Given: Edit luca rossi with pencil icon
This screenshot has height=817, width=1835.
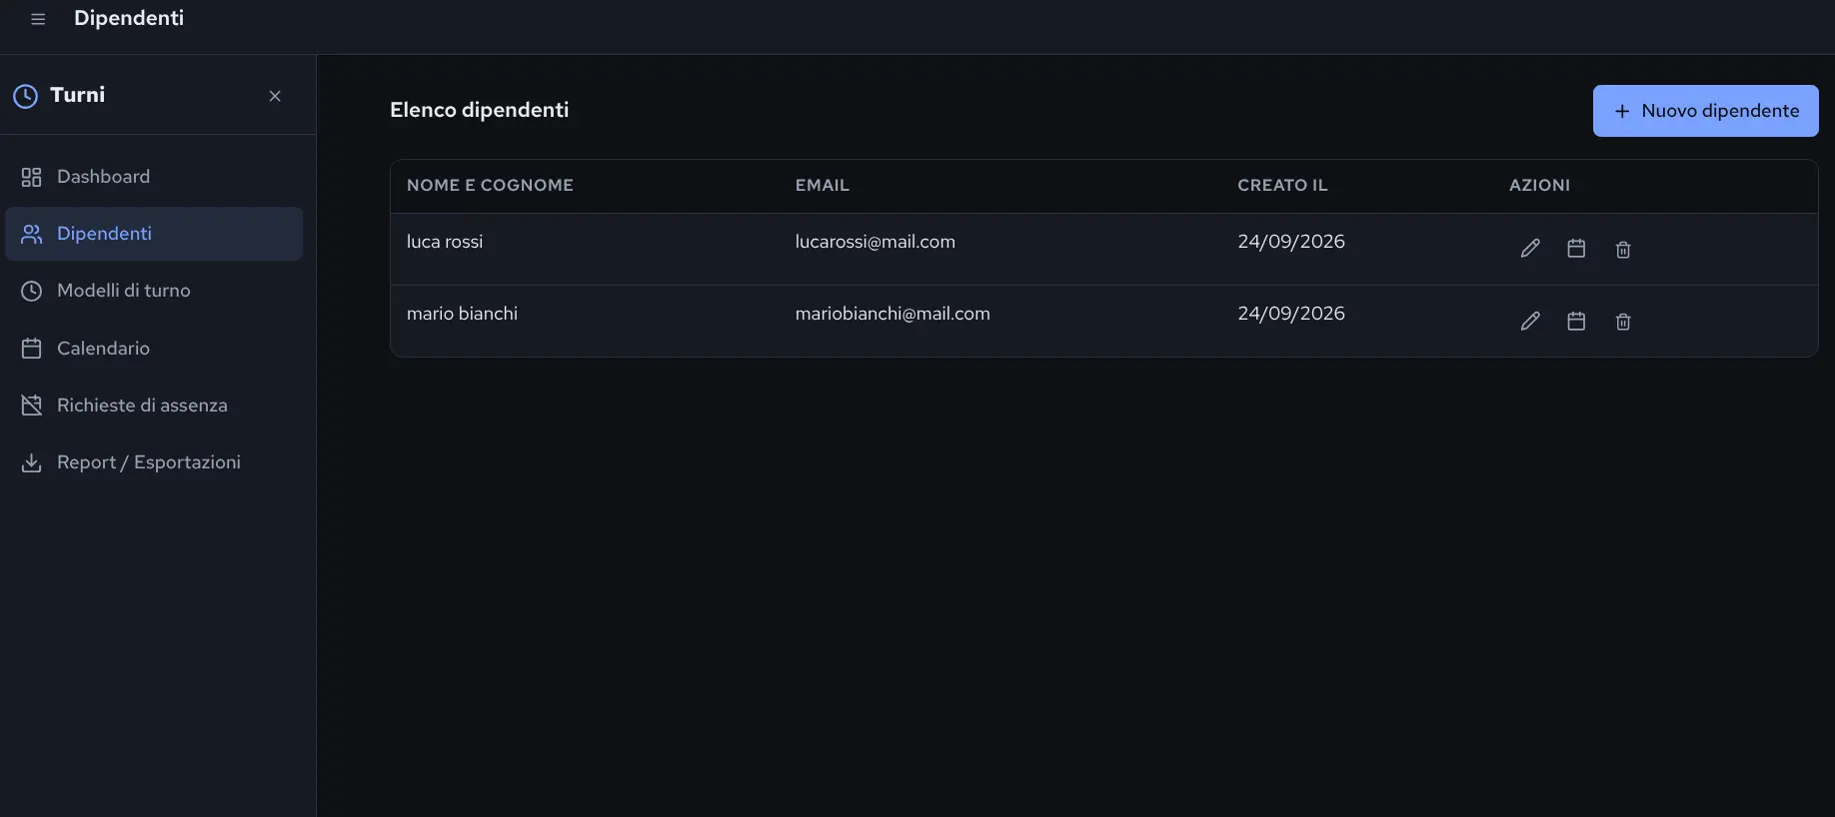Looking at the screenshot, I should pyautogui.click(x=1530, y=249).
